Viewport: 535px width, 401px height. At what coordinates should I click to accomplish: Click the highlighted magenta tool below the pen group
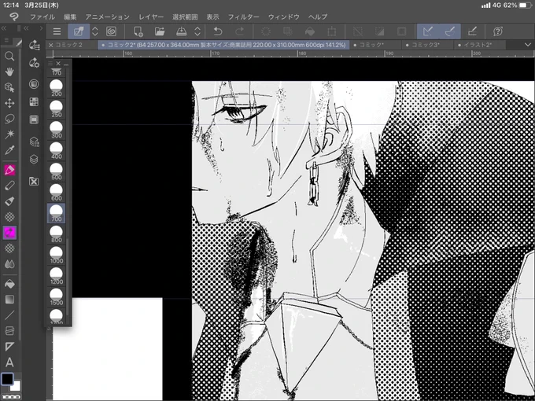click(x=9, y=233)
